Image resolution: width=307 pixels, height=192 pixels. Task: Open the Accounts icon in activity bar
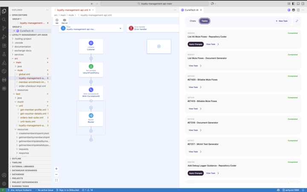[x=4, y=175]
